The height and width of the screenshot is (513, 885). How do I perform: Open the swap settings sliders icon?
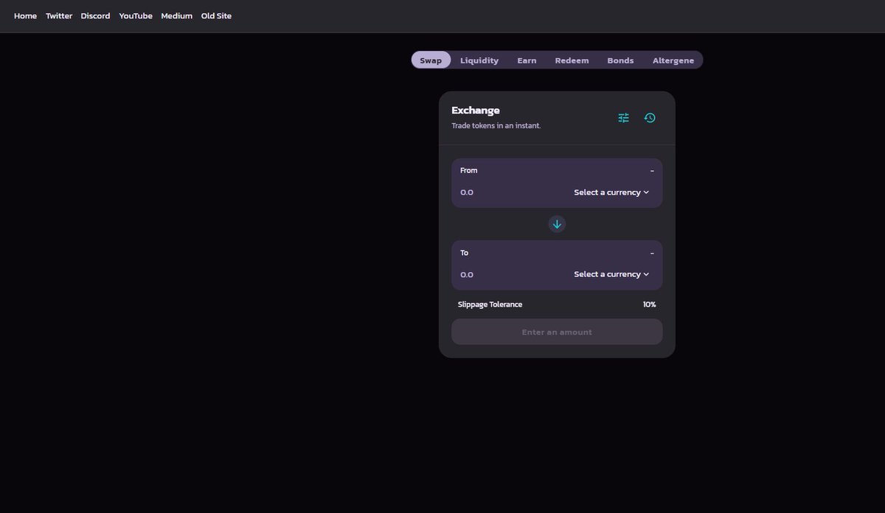623,118
